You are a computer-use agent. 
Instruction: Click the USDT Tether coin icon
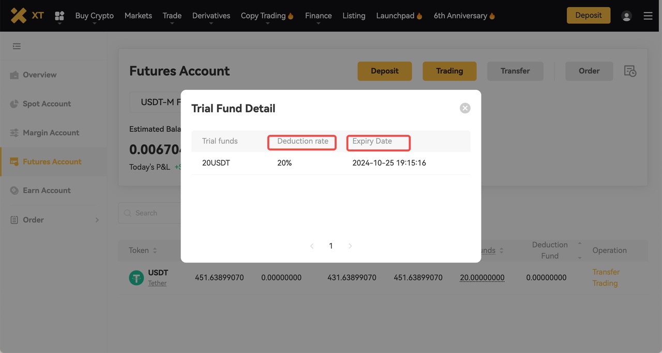(136, 278)
